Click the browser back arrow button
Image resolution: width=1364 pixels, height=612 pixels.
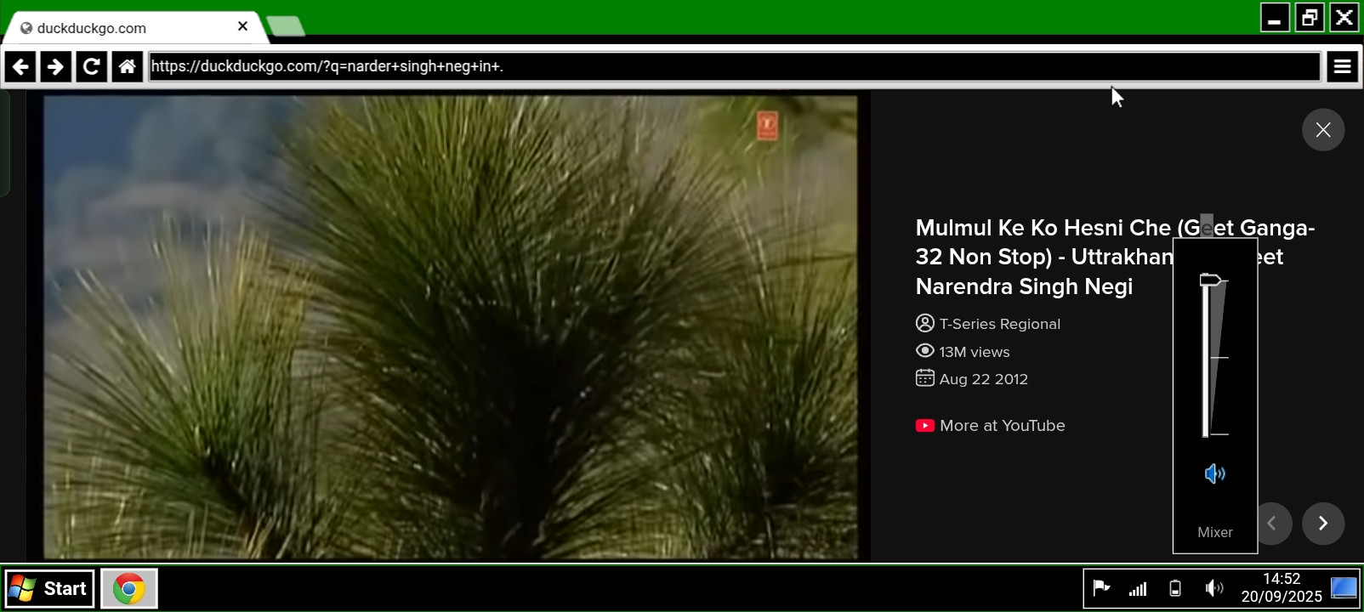pos(20,66)
